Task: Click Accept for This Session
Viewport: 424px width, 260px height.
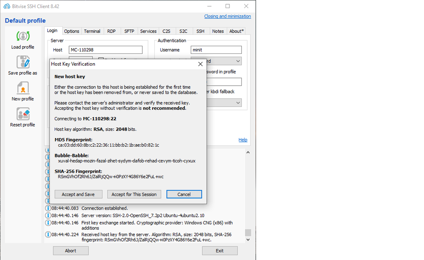Action: [134, 194]
